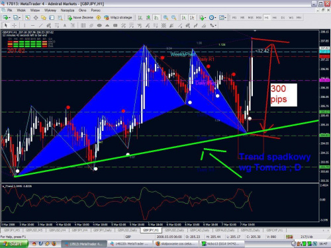Image resolution: width=331 pixels, height=248 pixels.
Task: Click the Nowe Zlecenie new order button
Action: pos(81,17)
